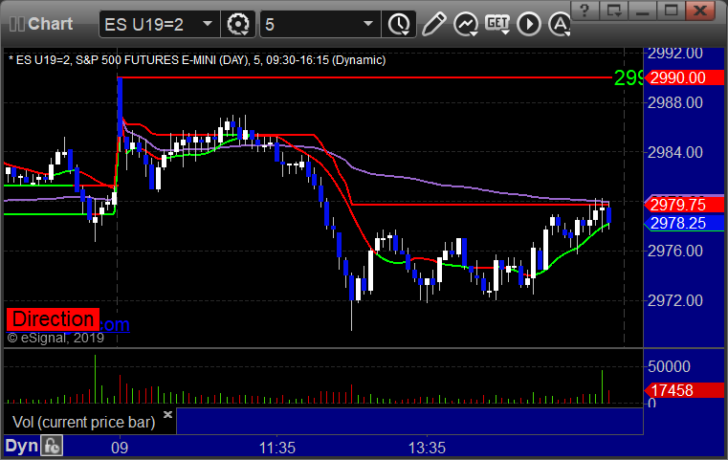Image resolution: width=728 pixels, height=460 pixels.
Task: Close the Vol panel with the x
Action: tap(167, 414)
